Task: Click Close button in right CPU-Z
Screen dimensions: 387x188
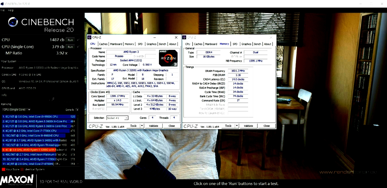Action: (x=266, y=126)
